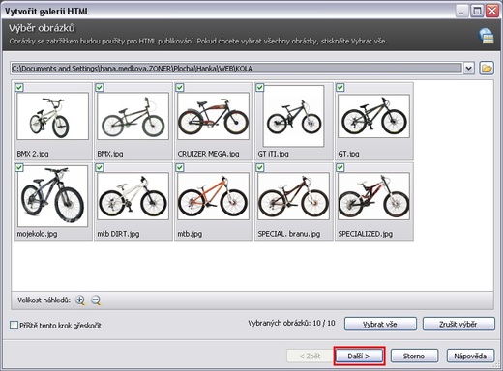Select the SPECIAL. branu.jpg thumbnail
Screen dimensions: 503x371
click(293, 196)
